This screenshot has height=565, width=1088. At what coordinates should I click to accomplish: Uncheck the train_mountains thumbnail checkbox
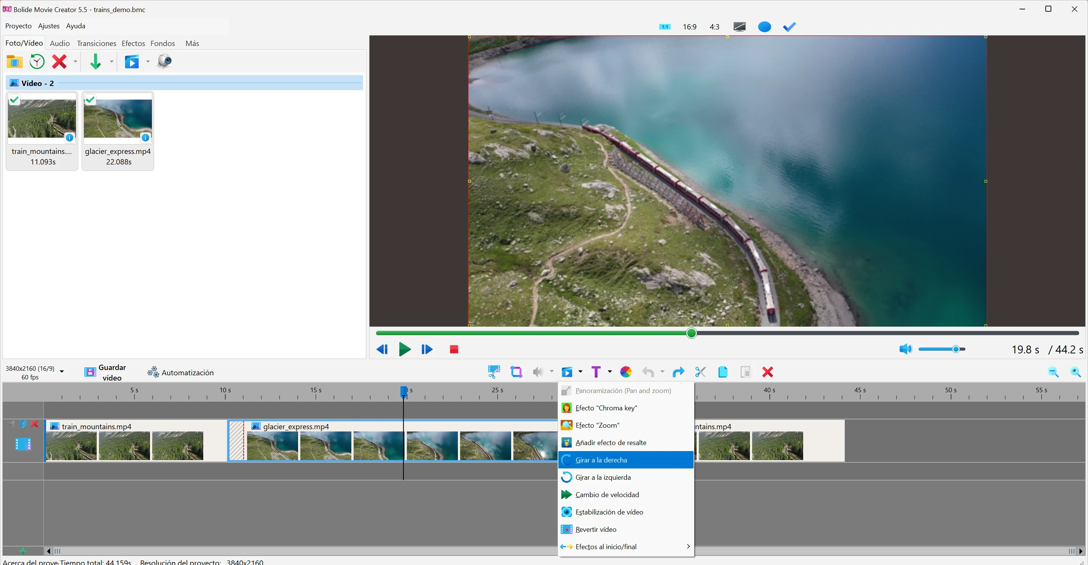click(x=14, y=100)
